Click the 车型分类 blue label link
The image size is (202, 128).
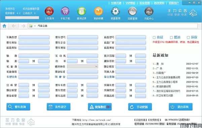[x=11, y=77]
